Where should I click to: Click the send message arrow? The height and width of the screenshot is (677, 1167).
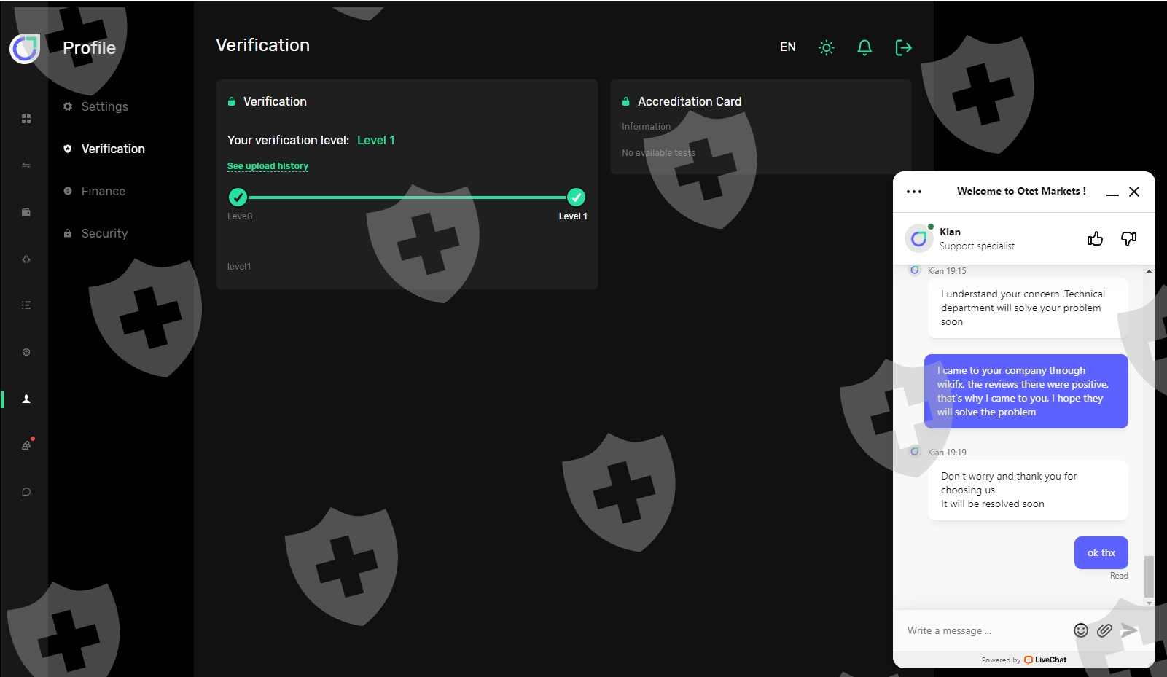1129,630
